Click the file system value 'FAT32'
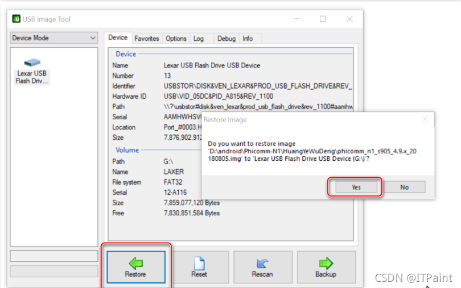Screen dimensions: 461x288 pyautogui.click(x=173, y=182)
